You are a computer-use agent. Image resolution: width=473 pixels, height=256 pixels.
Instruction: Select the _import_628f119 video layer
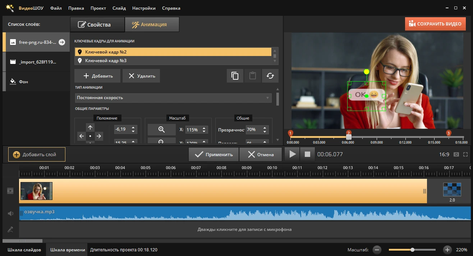[36, 62]
